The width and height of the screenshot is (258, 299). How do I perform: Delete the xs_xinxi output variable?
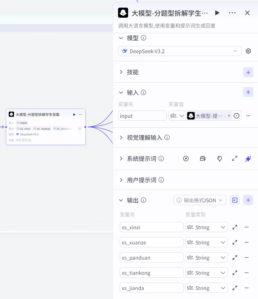[246, 227]
